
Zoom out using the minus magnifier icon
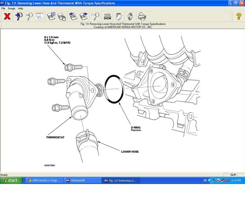29,16
